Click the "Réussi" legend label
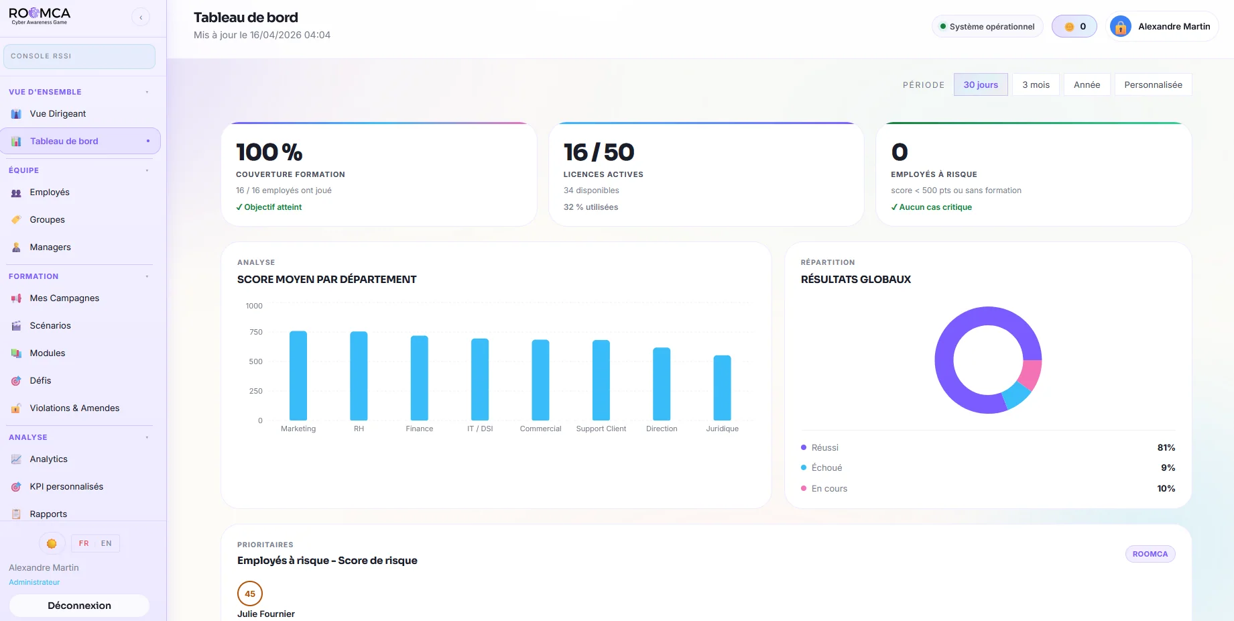This screenshot has height=621, width=1234. (x=825, y=448)
